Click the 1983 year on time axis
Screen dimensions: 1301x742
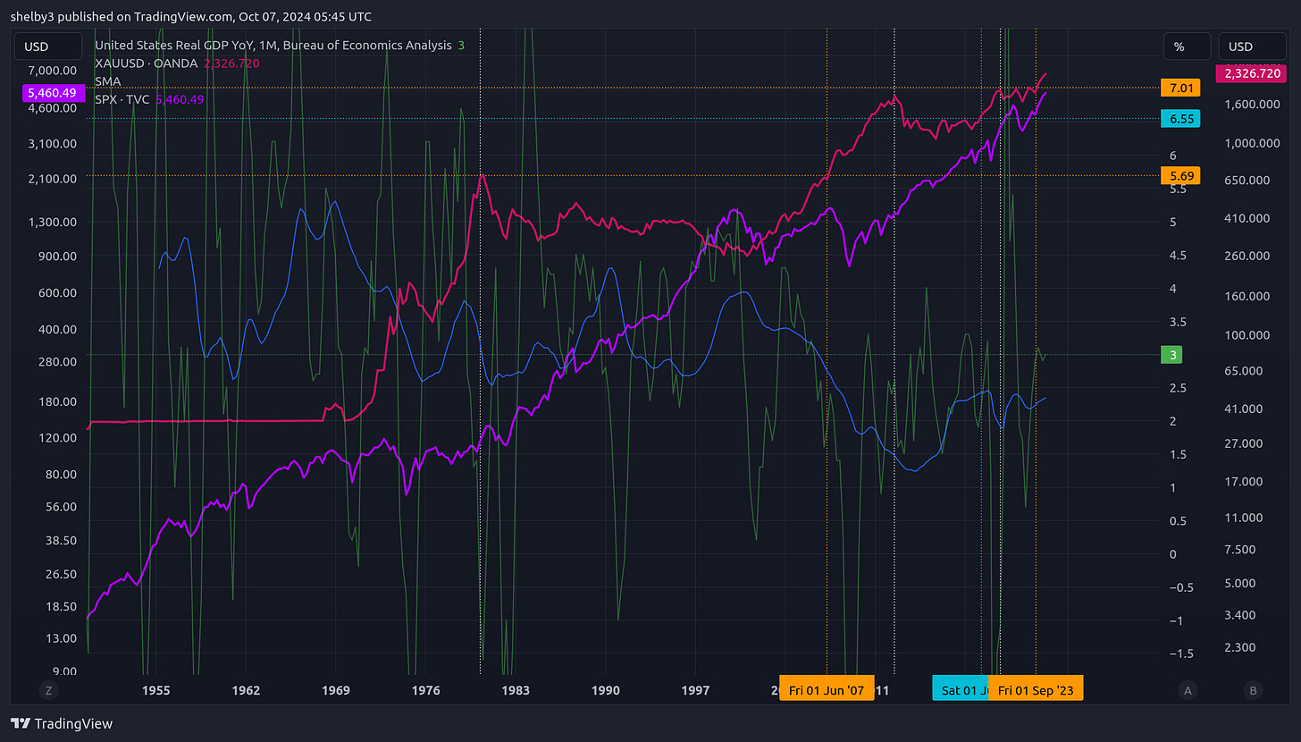coord(516,690)
